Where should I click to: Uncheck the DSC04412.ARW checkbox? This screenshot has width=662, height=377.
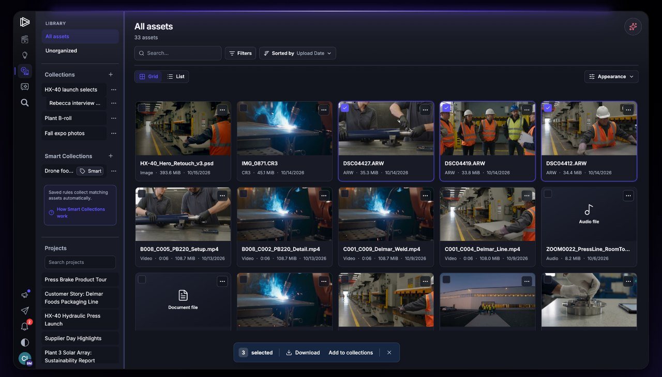pyautogui.click(x=548, y=108)
